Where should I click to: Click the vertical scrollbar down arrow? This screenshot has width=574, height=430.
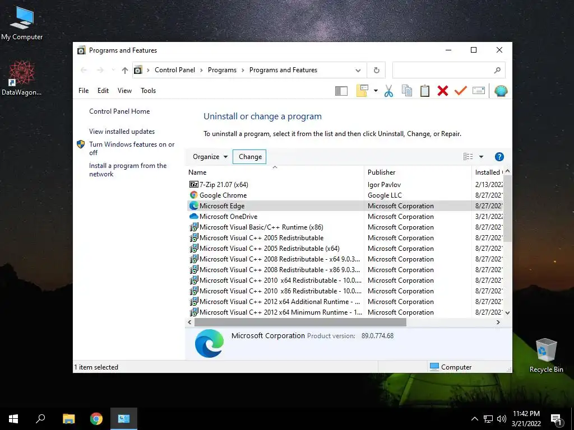[507, 312]
